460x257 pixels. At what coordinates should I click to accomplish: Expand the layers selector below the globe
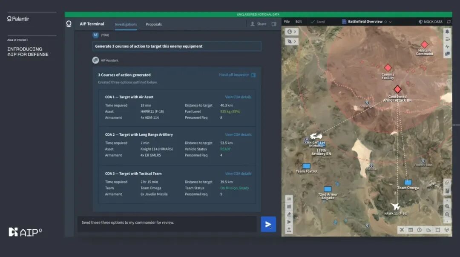click(x=292, y=41)
